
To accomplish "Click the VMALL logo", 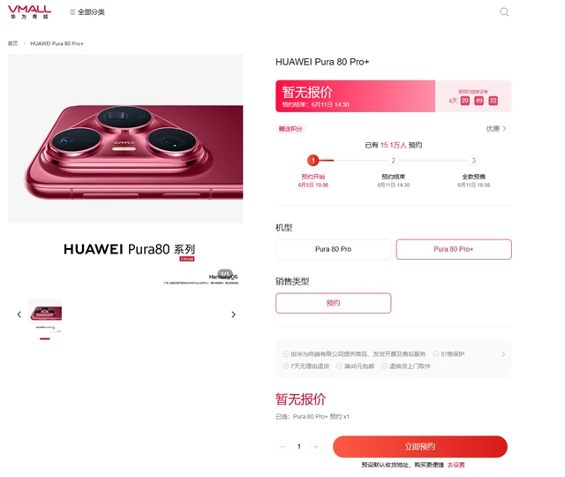I will coord(29,11).
